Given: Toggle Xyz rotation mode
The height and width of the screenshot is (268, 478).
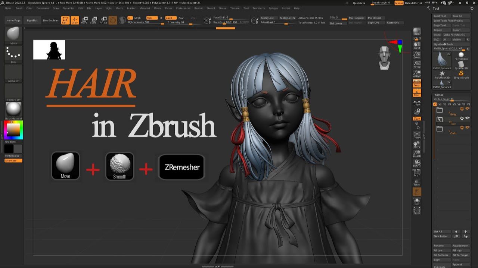Looking at the screenshot, I should [417, 119].
